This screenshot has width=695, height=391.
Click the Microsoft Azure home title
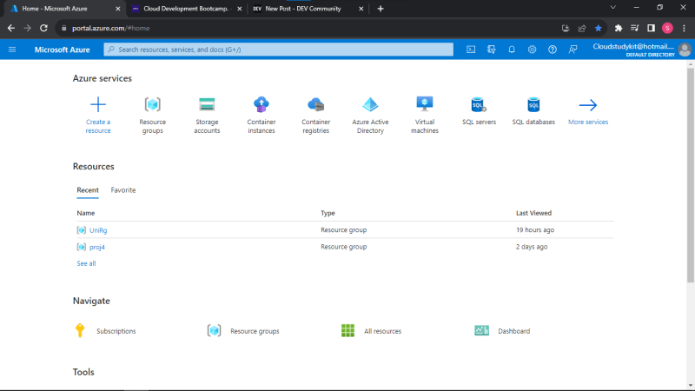[x=62, y=50]
